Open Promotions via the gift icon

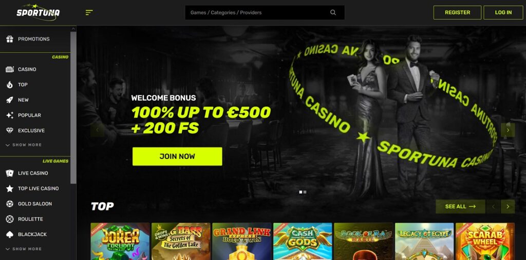pos(10,39)
